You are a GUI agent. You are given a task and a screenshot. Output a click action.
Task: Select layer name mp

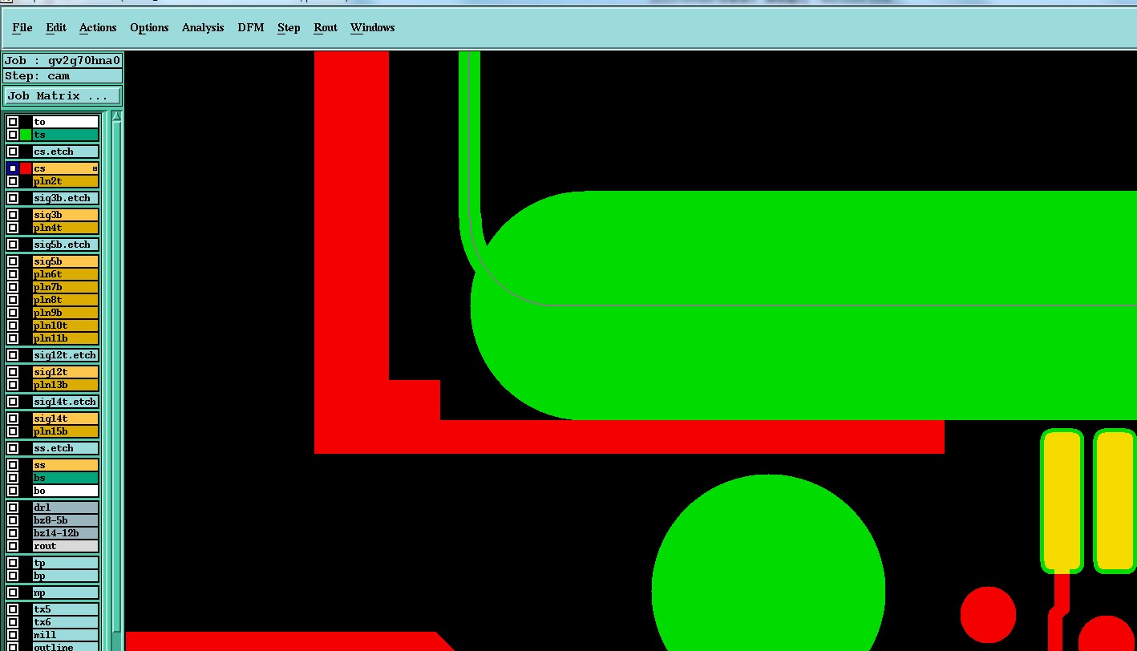(66, 592)
